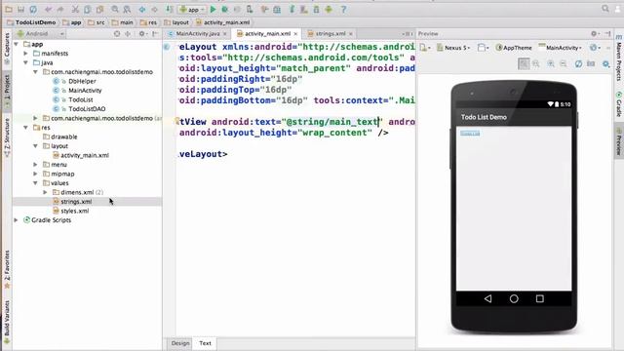This screenshot has width=624, height=351.
Task: Select the Text tab at bottom
Action: pos(206,343)
